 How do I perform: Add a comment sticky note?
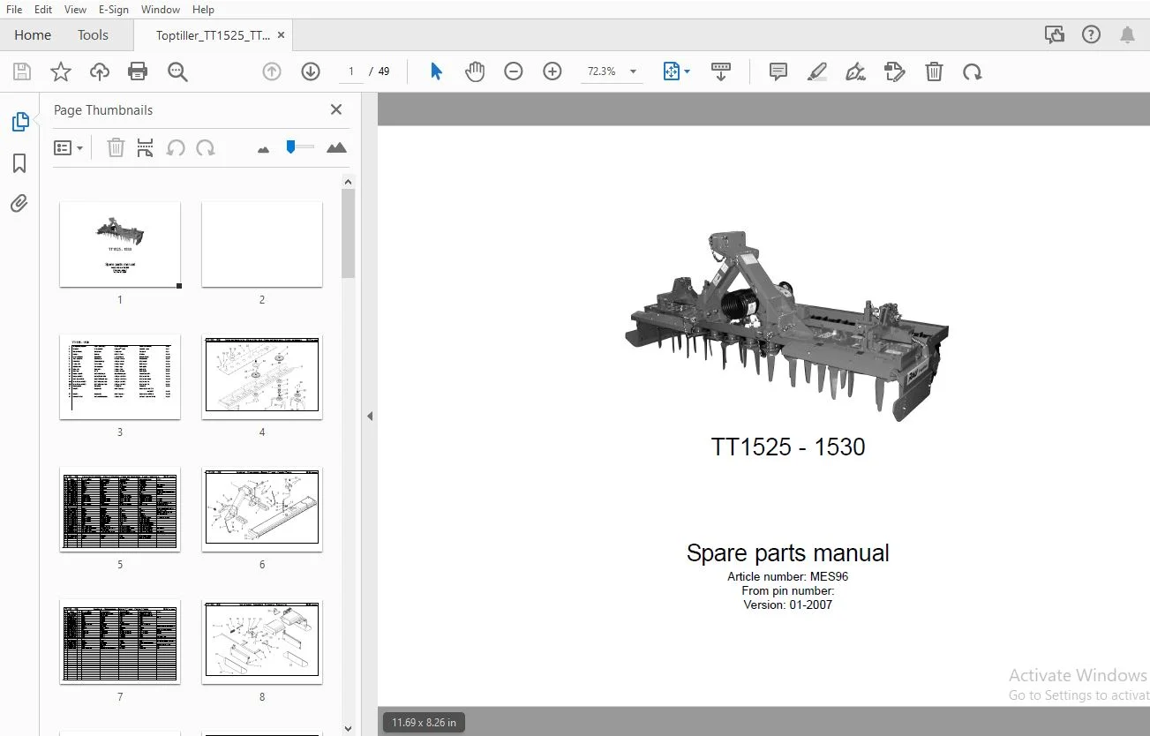[778, 71]
